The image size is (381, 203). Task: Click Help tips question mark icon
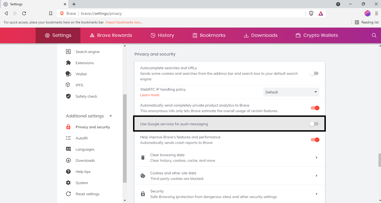coord(68,171)
